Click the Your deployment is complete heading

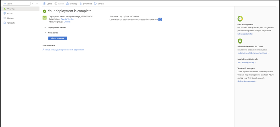point(70,11)
